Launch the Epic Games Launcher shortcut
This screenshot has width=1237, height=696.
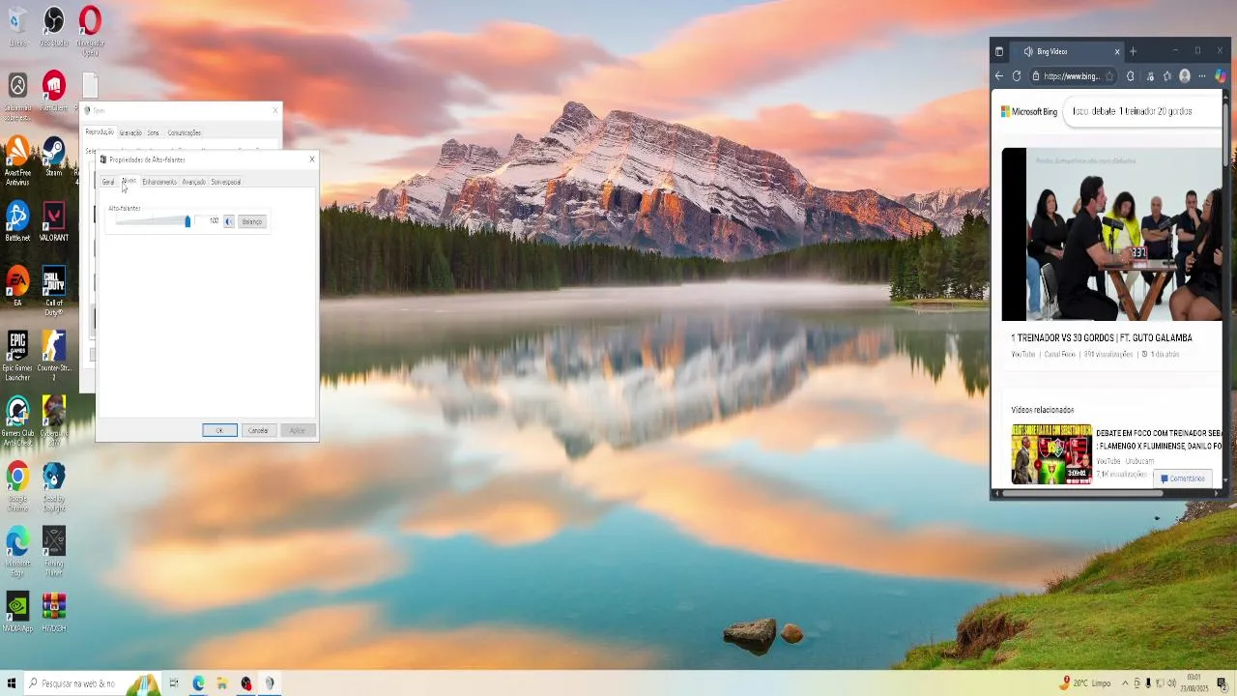coord(17,356)
